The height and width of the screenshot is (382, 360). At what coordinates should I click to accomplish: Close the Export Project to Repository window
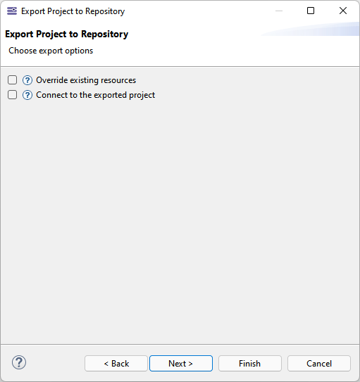tap(343, 11)
